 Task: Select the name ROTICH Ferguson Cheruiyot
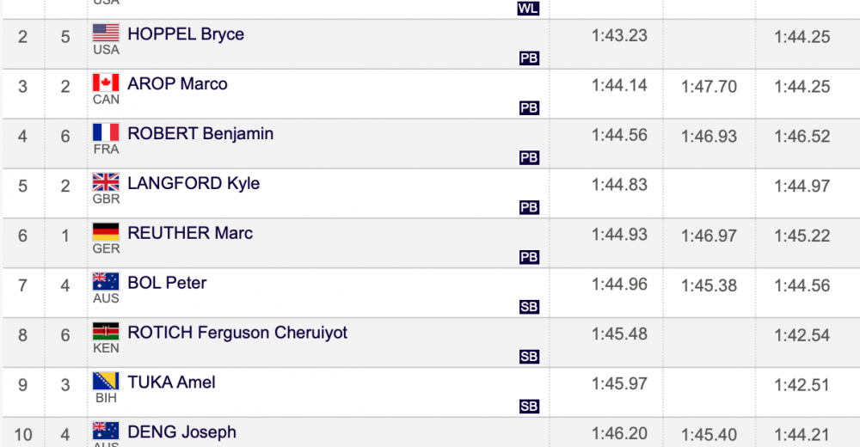tap(237, 333)
